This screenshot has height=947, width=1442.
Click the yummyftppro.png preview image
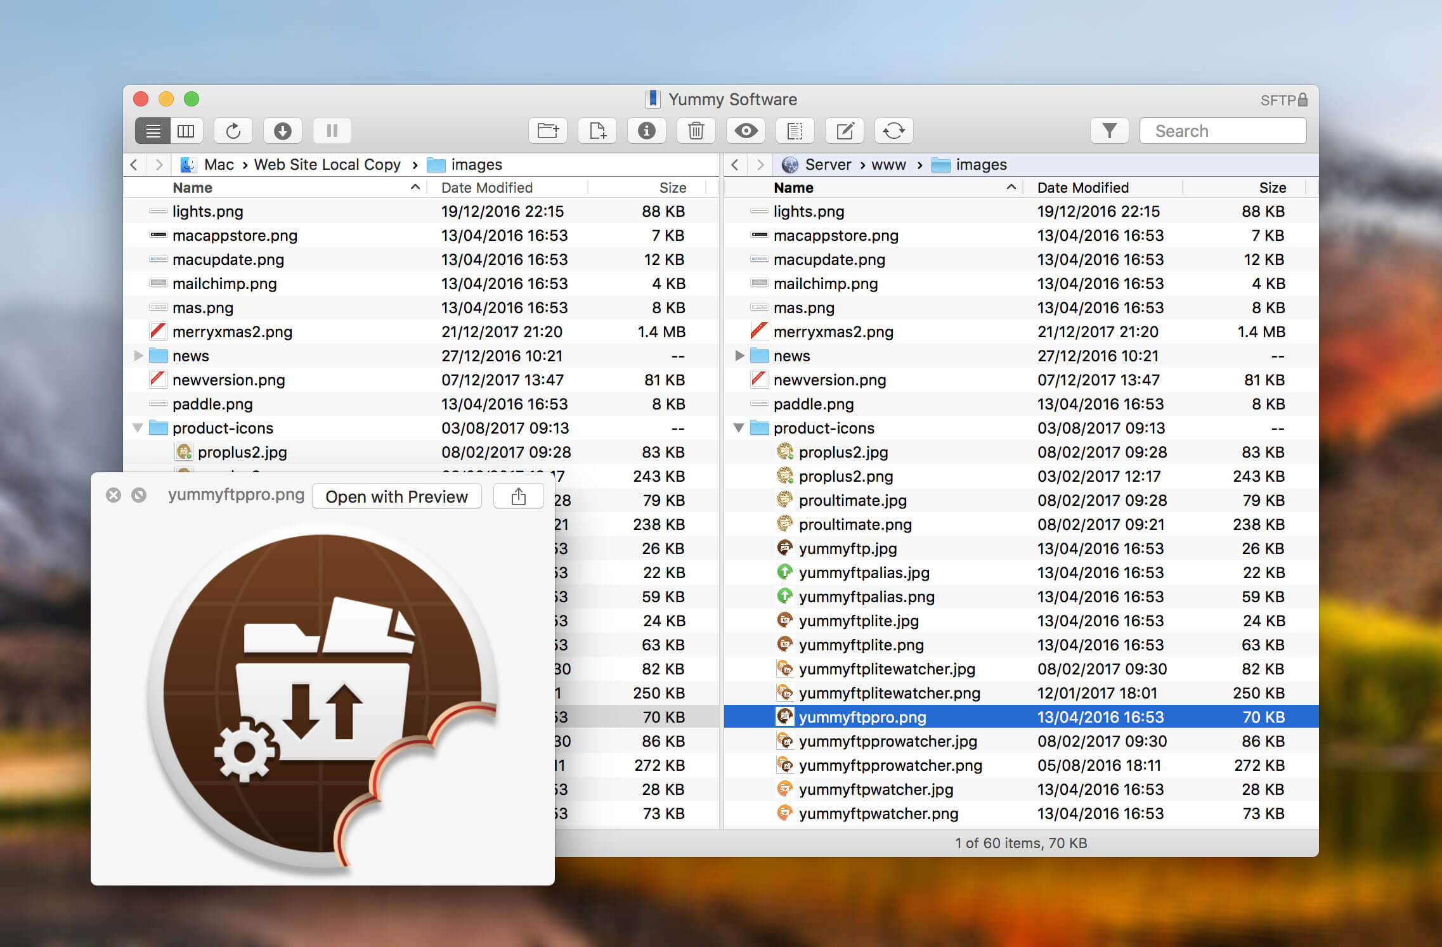pyautogui.click(x=323, y=700)
